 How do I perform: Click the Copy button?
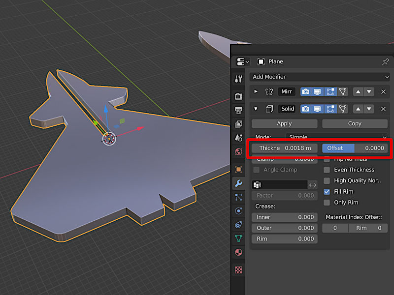[355, 123]
